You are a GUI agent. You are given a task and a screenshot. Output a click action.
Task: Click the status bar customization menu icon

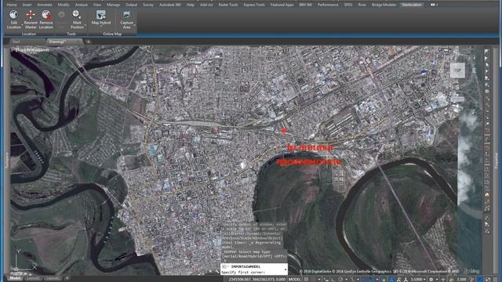[495, 279]
